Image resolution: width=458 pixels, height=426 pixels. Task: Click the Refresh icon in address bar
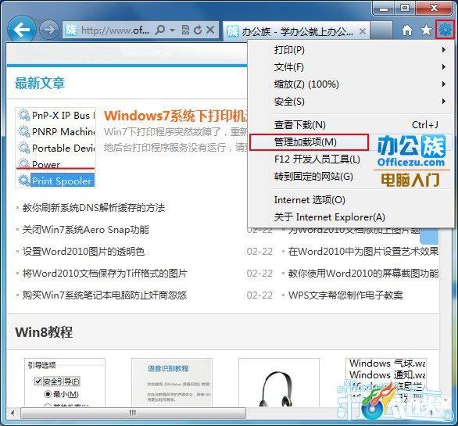tap(198, 30)
